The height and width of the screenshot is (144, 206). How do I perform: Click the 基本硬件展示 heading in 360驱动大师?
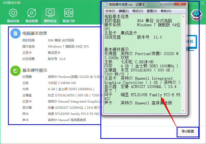click(35, 70)
